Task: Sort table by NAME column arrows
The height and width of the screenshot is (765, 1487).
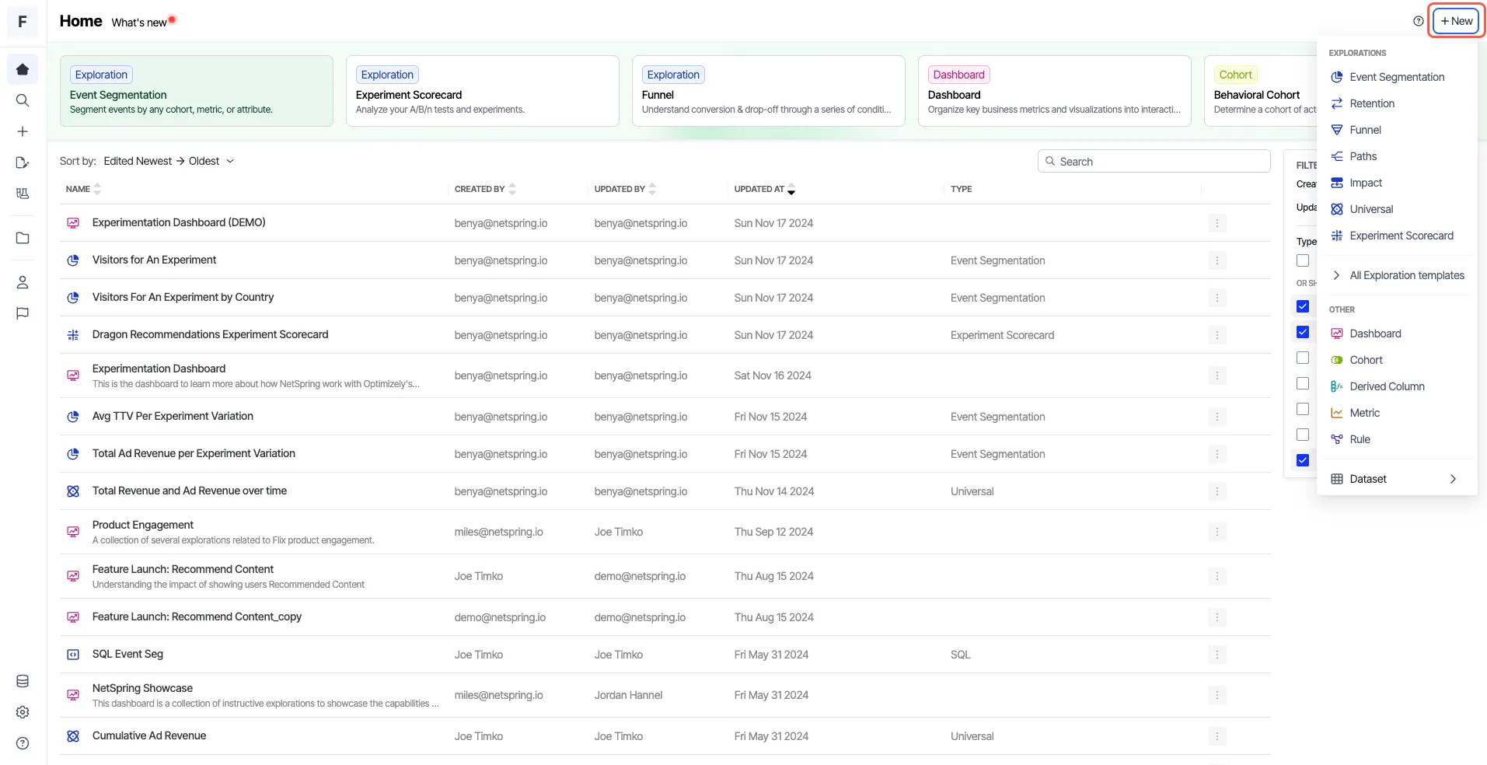Action: (97, 189)
